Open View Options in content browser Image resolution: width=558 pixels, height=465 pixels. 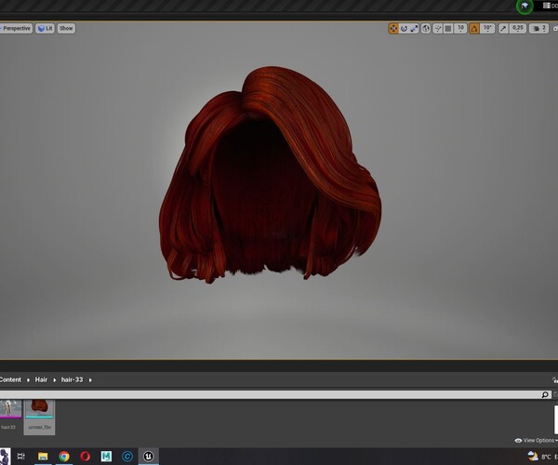coord(536,441)
